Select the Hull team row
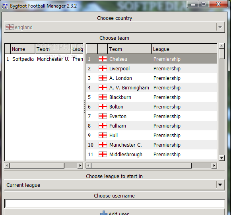The image size is (231, 215). tap(151, 136)
